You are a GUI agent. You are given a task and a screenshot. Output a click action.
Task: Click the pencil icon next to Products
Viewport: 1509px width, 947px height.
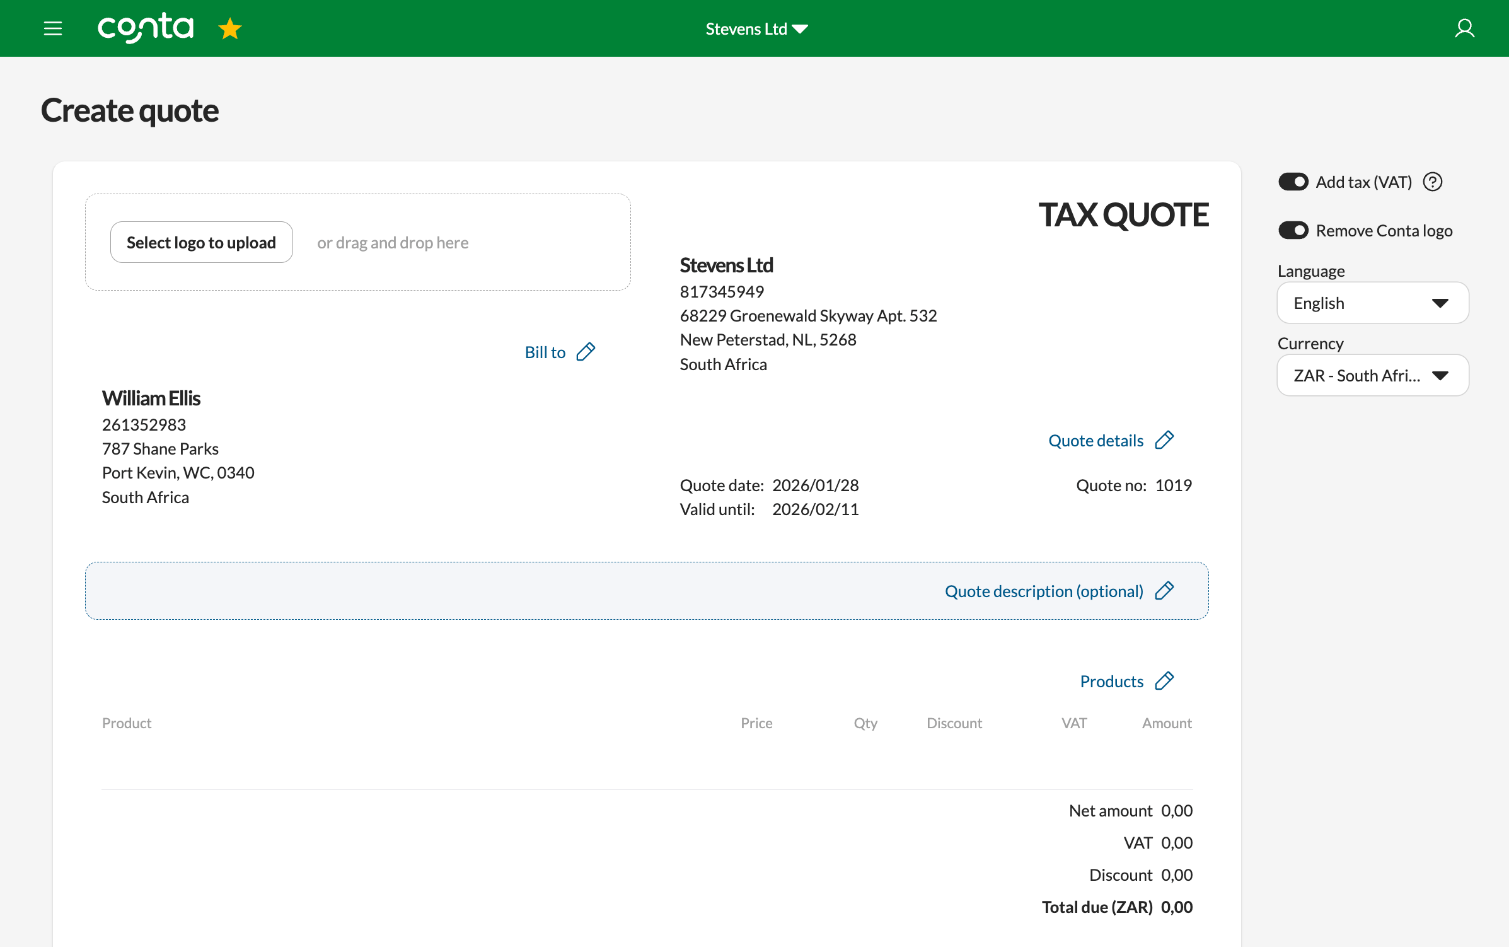click(x=1164, y=681)
